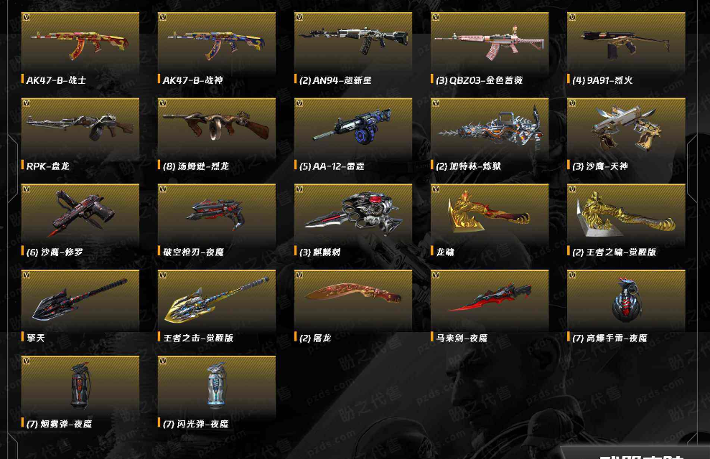The width and height of the screenshot is (710, 459).
Task: Click the pink QB203-金色蔷薇 rifle
Action: click(x=490, y=43)
